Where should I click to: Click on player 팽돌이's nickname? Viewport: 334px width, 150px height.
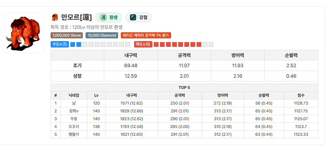tap(74, 134)
